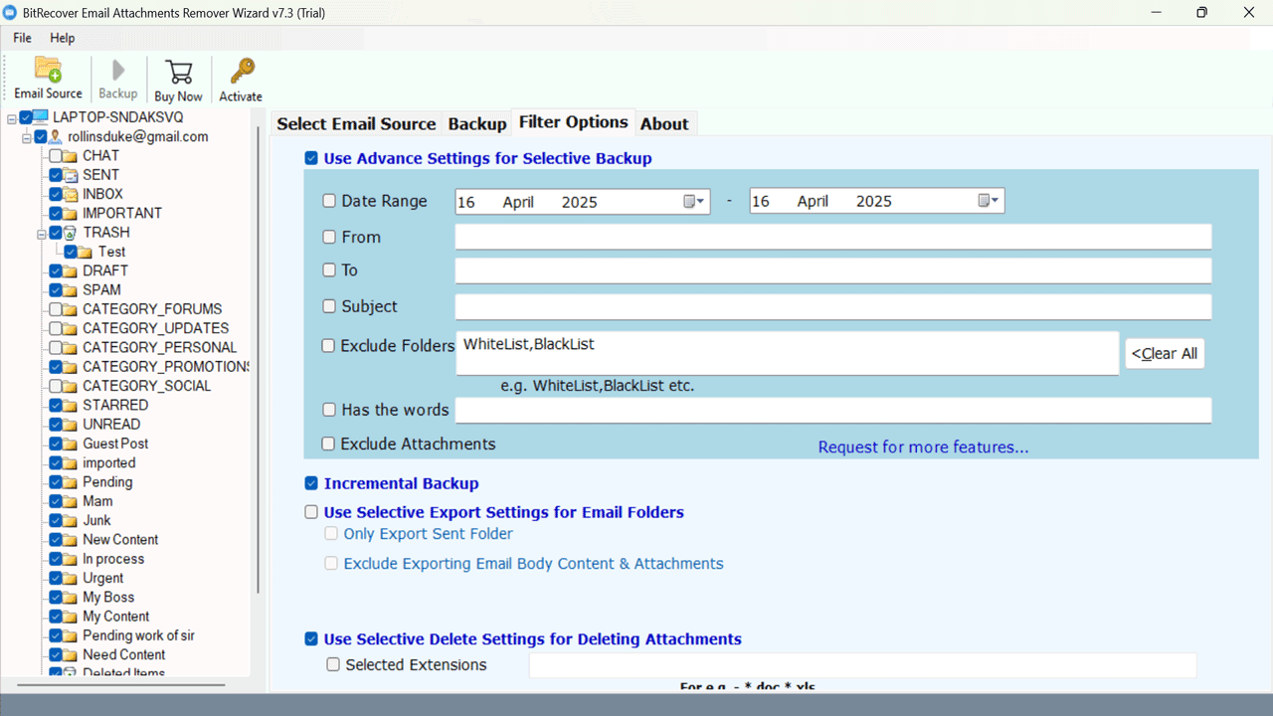This screenshot has height=716, width=1273.
Task: Tick the To filter checkbox
Action: [329, 269]
